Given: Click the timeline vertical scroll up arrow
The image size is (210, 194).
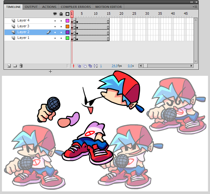Looking at the screenshot, I should [x=196, y=20].
